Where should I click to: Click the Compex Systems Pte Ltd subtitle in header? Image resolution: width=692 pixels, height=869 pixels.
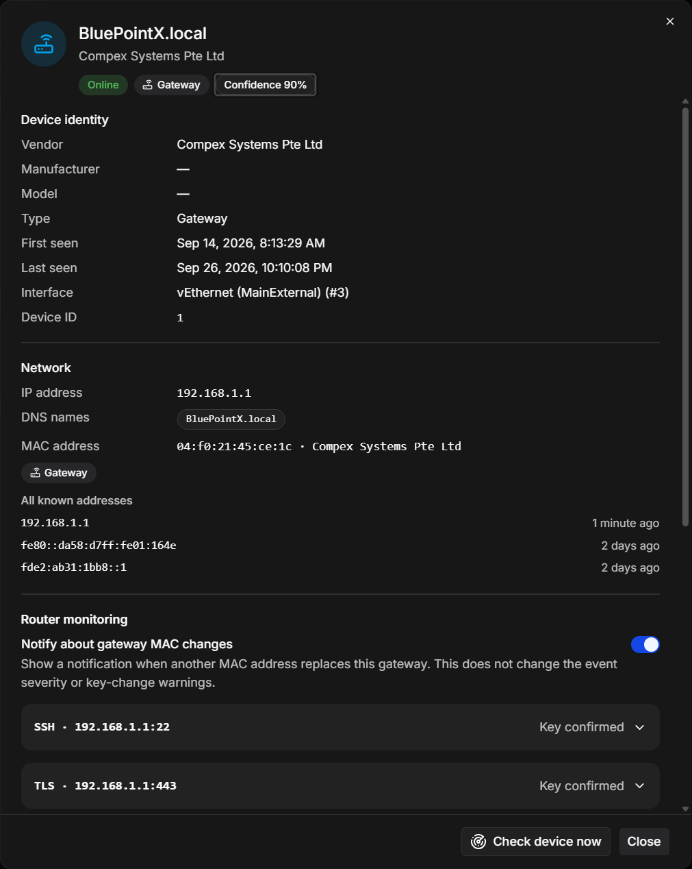click(x=151, y=56)
